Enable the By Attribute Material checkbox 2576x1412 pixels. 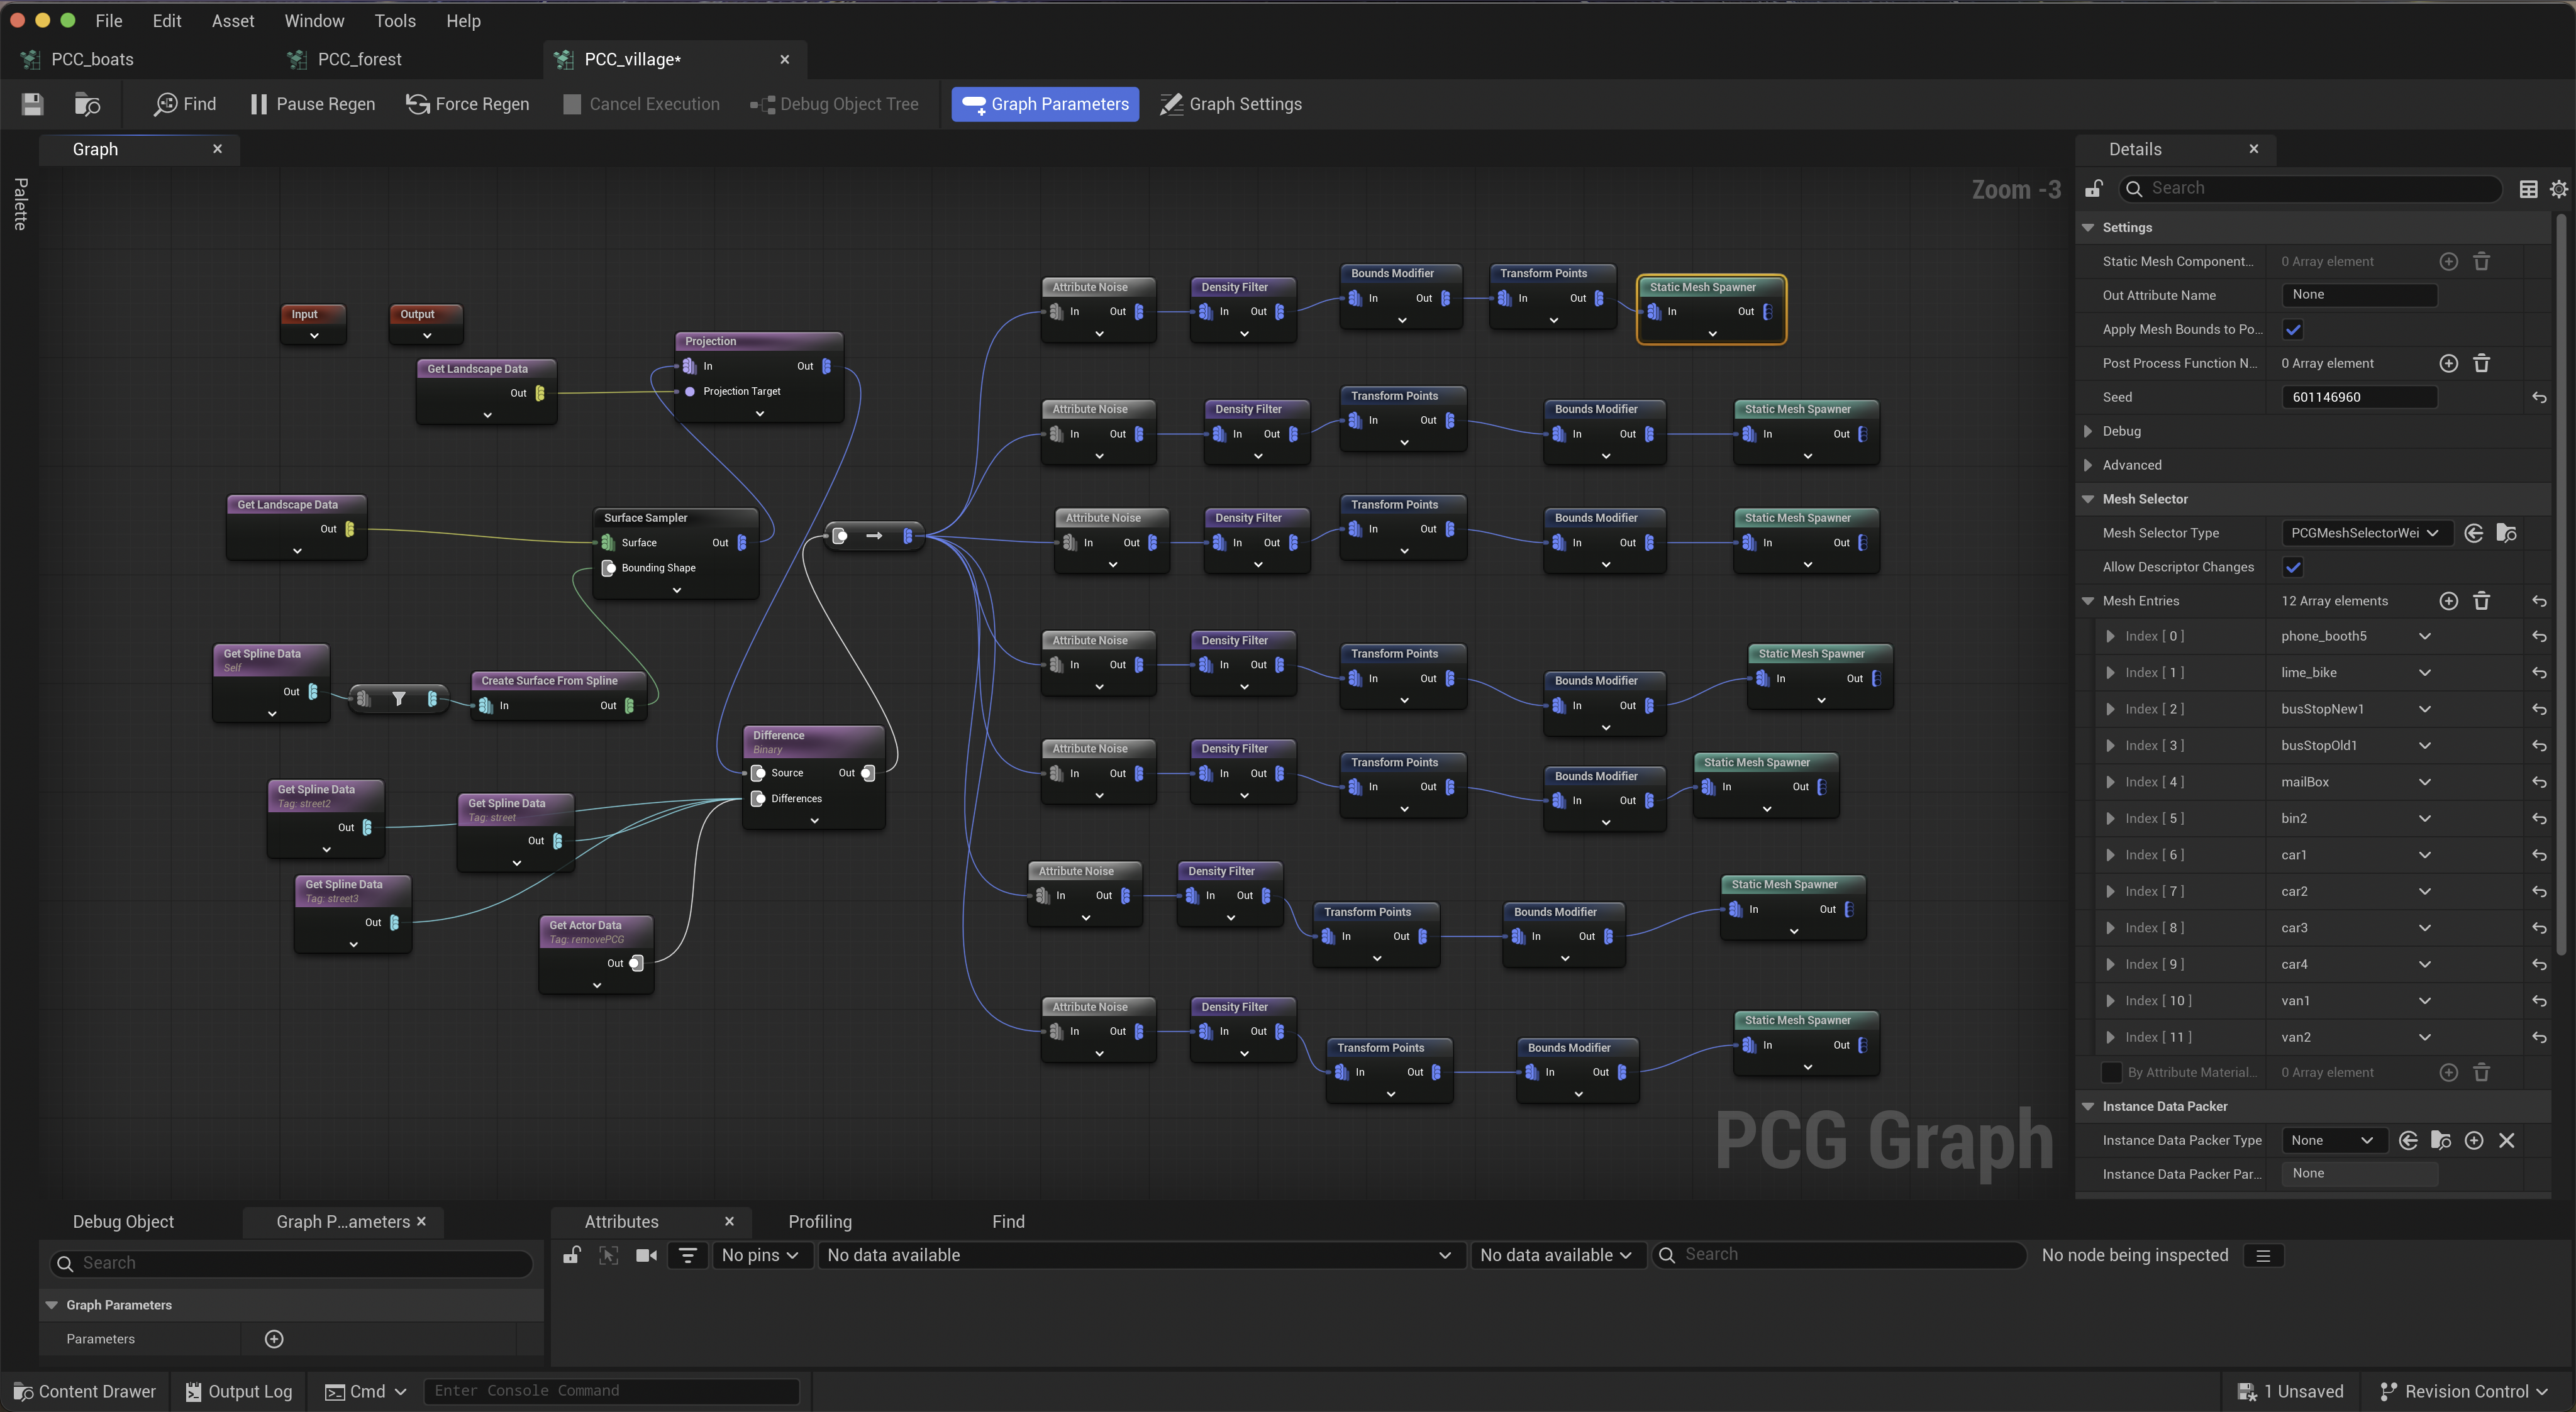tap(2111, 1073)
